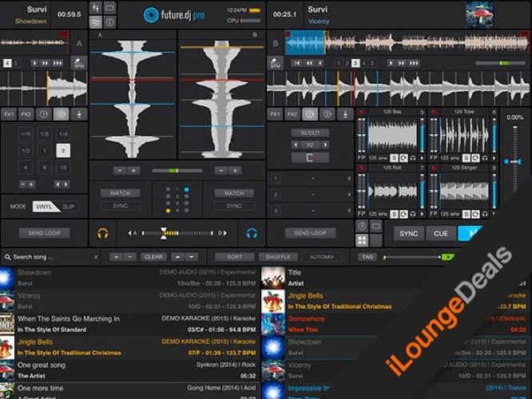The width and height of the screenshot is (532, 399).
Task: Snap crossfader to A with left arrow
Action: click(x=129, y=233)
